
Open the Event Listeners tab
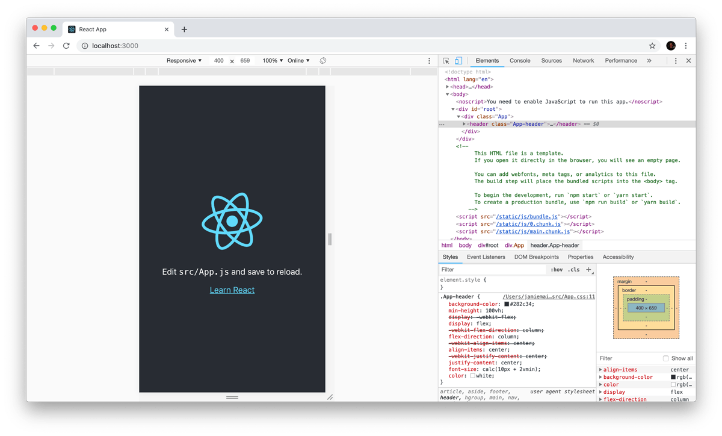tap(486, 257)
